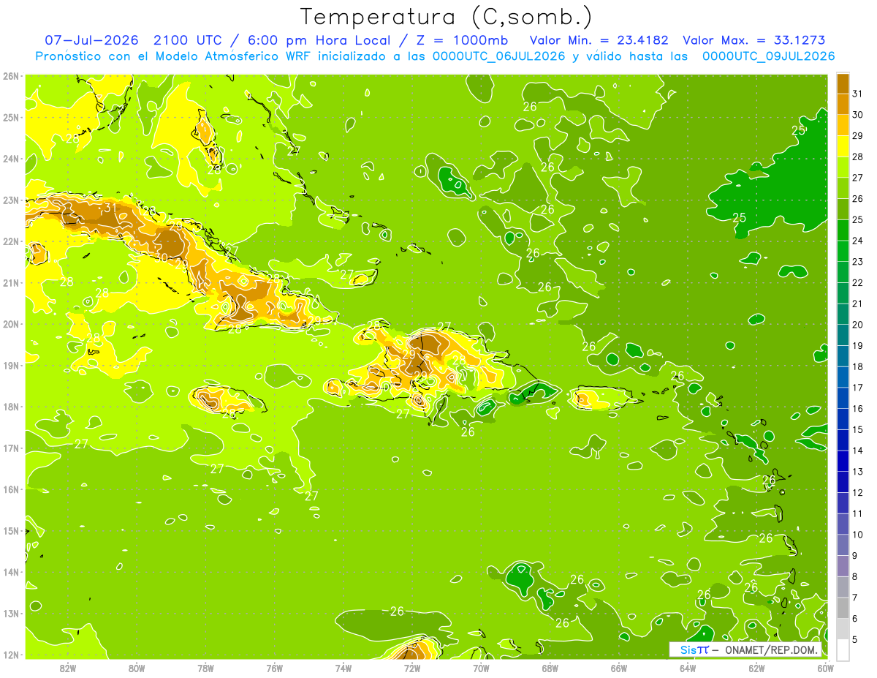Click the "14N" latitude label
Image resolution: width=877 pixels, height=678 pixels.
click(11, 572)
